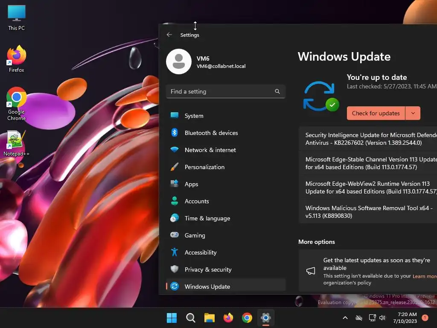Viewport: 437px width, 328px height.
Task: Click Get the latest updates option card
Action: click(x=368, y=271)
